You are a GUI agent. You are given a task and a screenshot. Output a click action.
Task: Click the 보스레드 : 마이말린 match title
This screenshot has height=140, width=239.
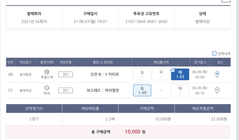pyautogui.click(x=103, y=90)
